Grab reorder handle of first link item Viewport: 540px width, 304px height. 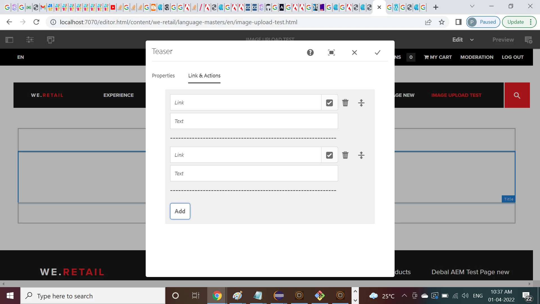tap(361, 103)
